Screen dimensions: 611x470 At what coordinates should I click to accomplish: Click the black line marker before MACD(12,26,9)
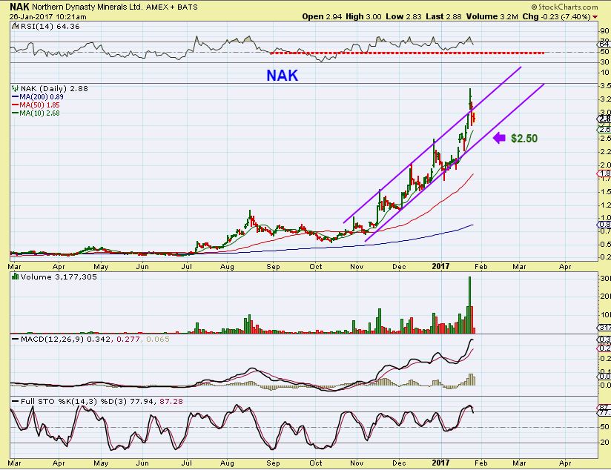(15, 339)
